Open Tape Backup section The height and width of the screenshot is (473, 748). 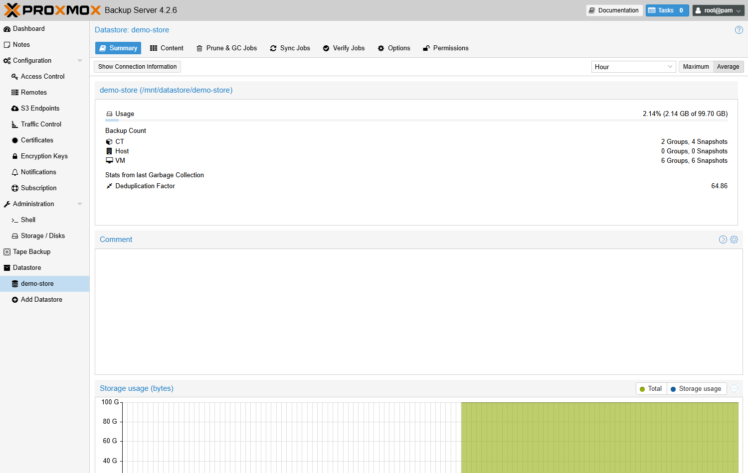point(44,252)
